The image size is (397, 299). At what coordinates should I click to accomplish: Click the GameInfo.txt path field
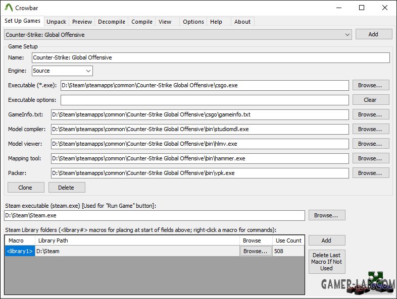(x=200, y=115)
